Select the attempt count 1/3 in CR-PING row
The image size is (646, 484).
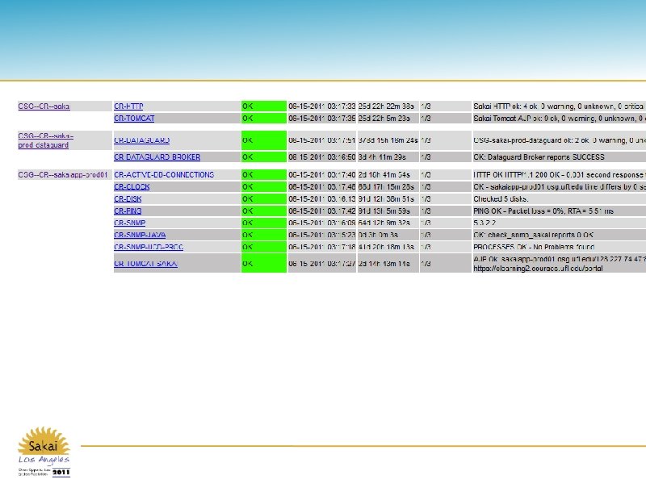[x=426, y=211]
